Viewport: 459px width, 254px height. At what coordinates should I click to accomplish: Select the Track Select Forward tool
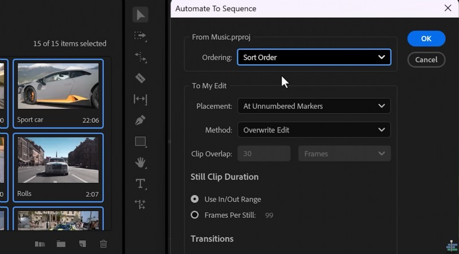[x=141, y=36]
